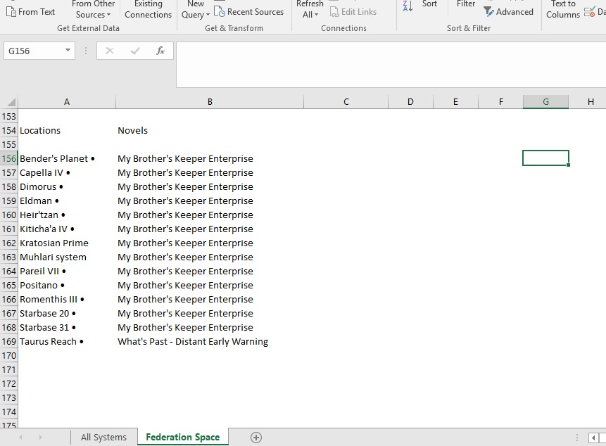Add a new sheet with plus icon
The height and width of the screenshot is (446, 606).
(256, 438)
